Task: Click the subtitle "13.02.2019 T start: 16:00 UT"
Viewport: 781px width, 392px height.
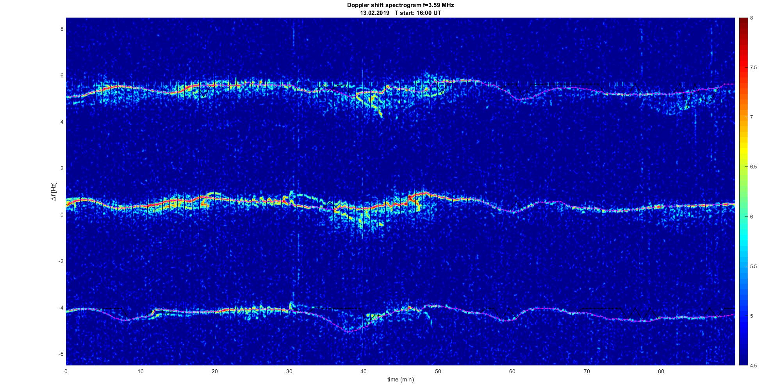Action: tap(400, 13)
